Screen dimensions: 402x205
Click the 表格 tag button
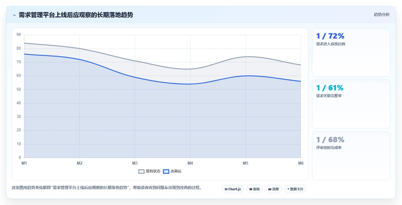click(254, 189)
